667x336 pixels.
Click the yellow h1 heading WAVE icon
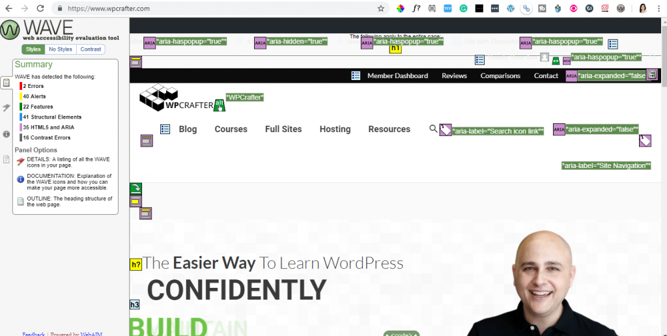click(x=395, y=48)
